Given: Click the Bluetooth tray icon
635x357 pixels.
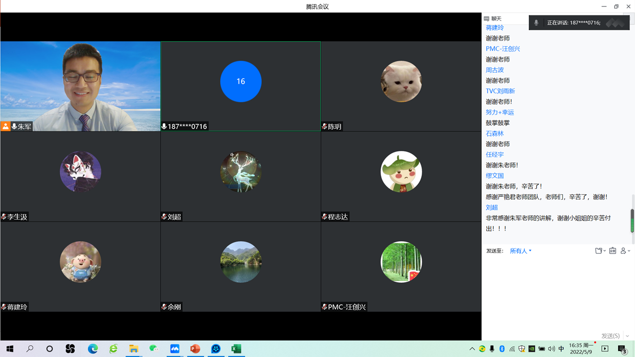Looking at the screenshot, I should coord(502,349).
